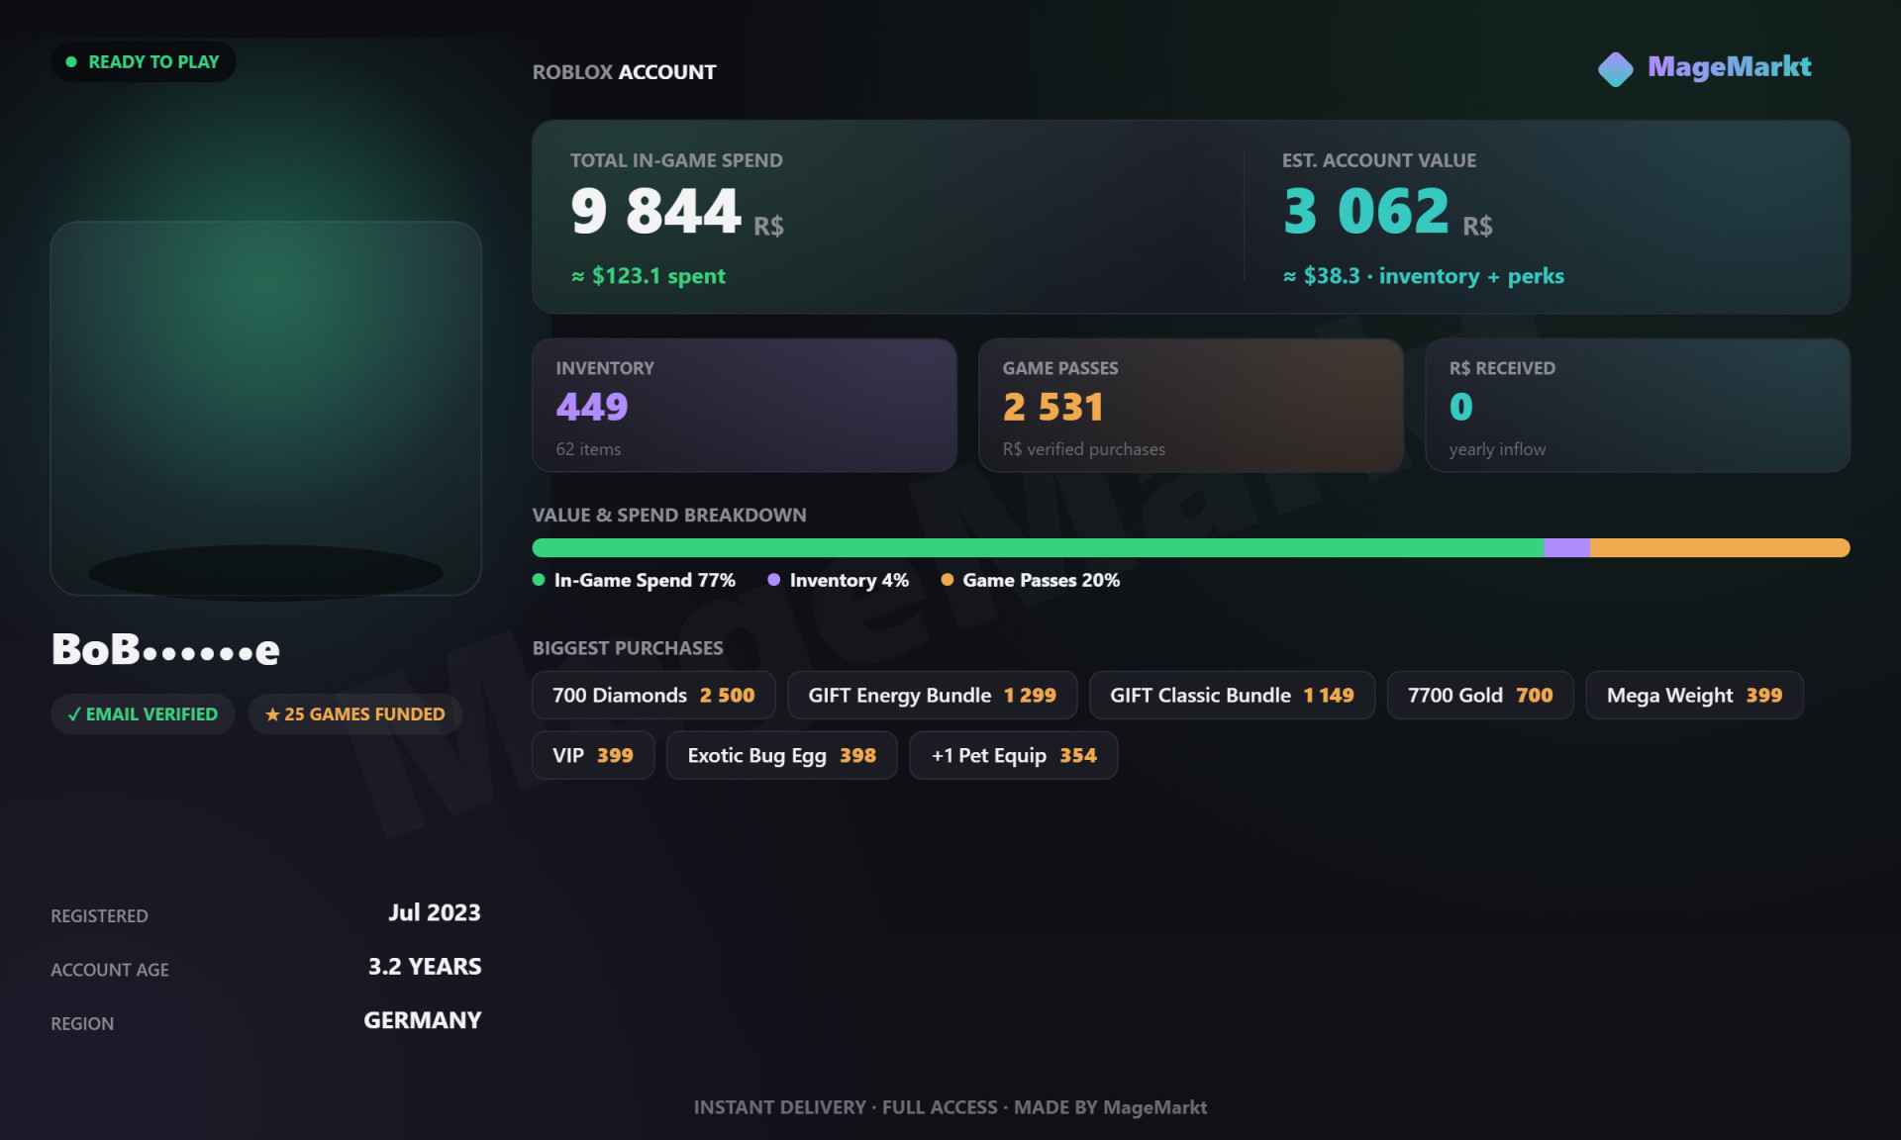The width and height of the screenshot is (1901, 1140).
Task: Open the R$ Received stat card
Action: click(x=1638, y=406)
